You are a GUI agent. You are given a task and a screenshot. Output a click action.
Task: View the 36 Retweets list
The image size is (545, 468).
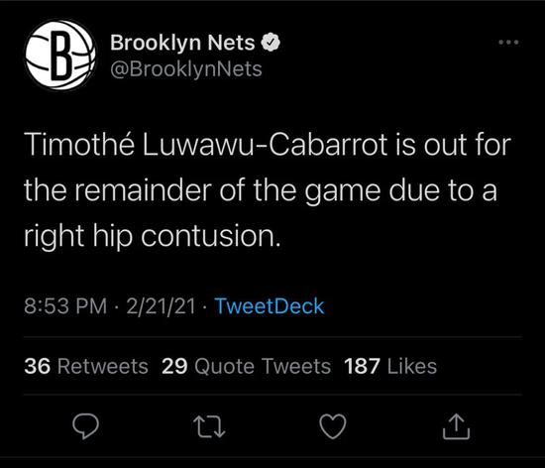click(86, 366)
